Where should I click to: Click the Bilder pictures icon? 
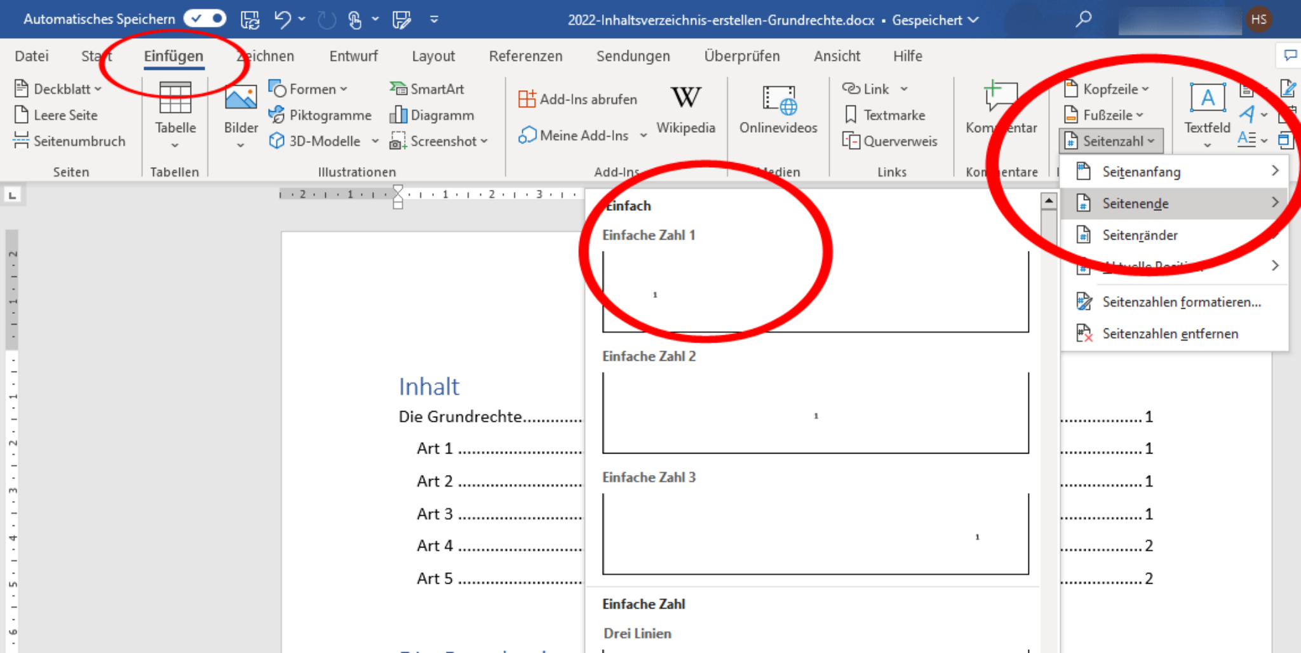241,97
